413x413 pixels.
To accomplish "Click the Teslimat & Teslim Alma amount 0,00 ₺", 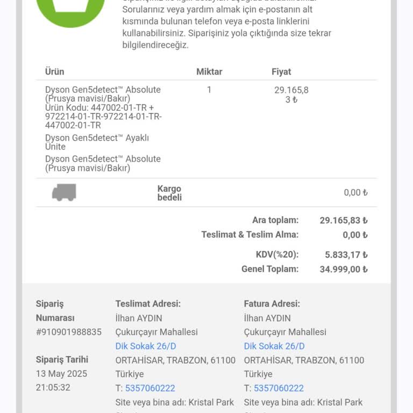I will coord(355,234).
